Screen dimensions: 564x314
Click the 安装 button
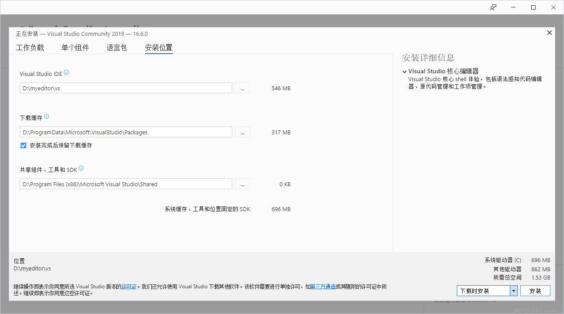coord(535,291)
